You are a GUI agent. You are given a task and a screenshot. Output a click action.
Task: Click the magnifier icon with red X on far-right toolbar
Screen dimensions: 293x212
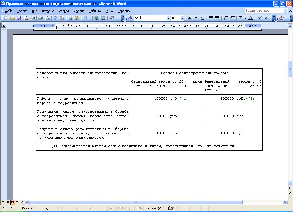[x=282, y=18]
